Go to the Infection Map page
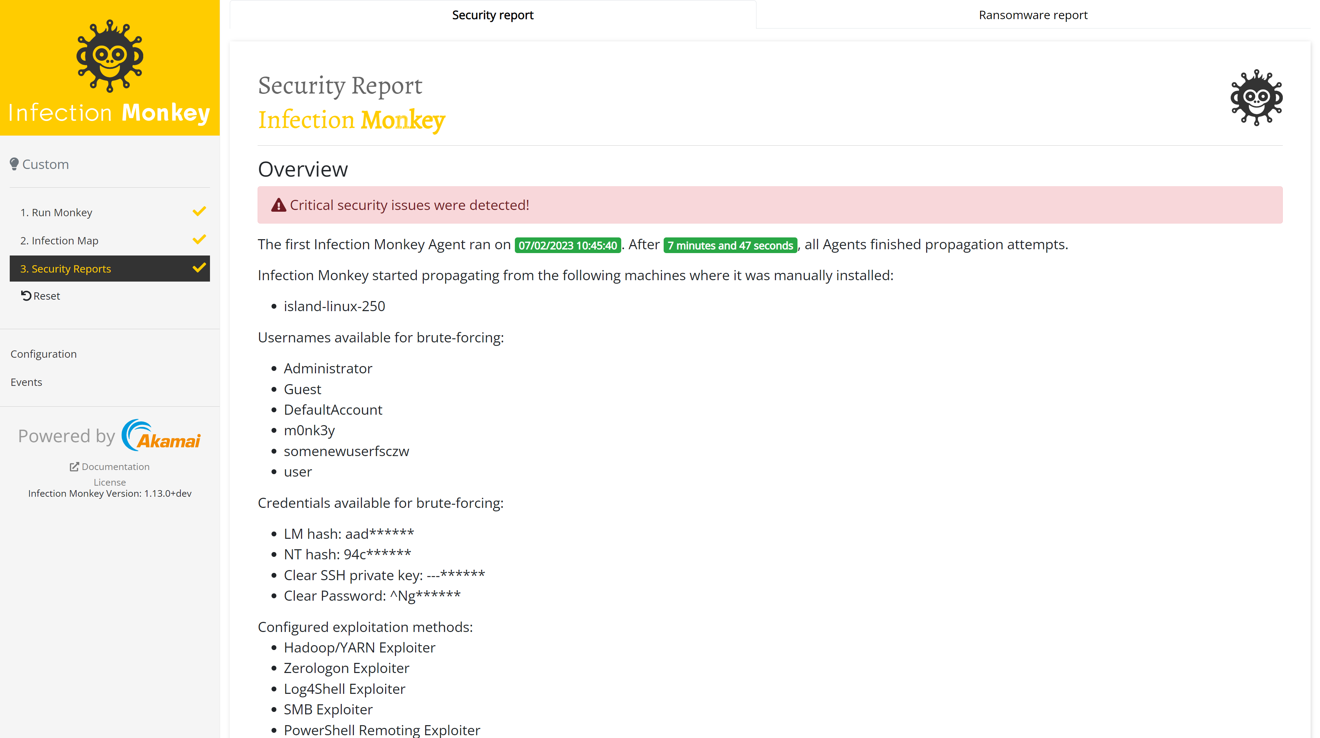Viewport: 1320px width, 738px height. click(x=59, y=240)
